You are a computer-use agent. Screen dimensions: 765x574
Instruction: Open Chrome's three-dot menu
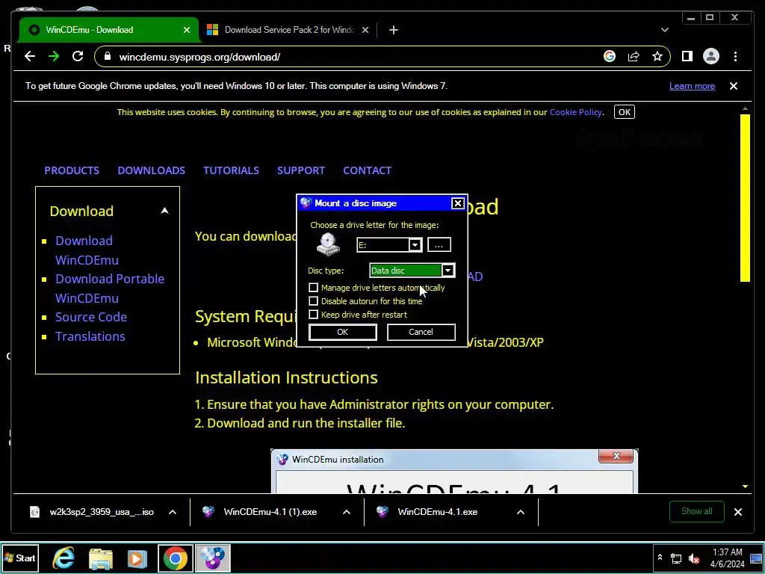point(735,57)
